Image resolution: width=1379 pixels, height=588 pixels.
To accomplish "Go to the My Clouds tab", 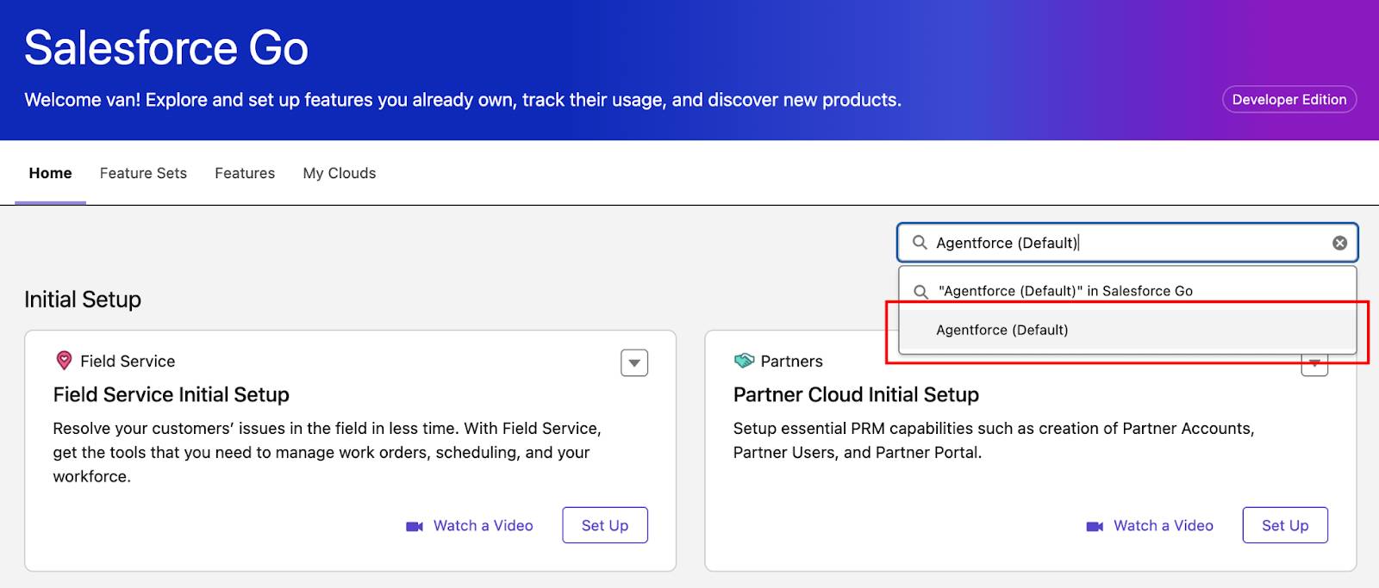I will pos(340,173).
